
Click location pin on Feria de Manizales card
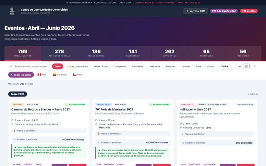96,124
